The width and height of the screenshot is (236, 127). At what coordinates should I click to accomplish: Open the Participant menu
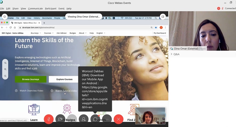click(51, 8)
